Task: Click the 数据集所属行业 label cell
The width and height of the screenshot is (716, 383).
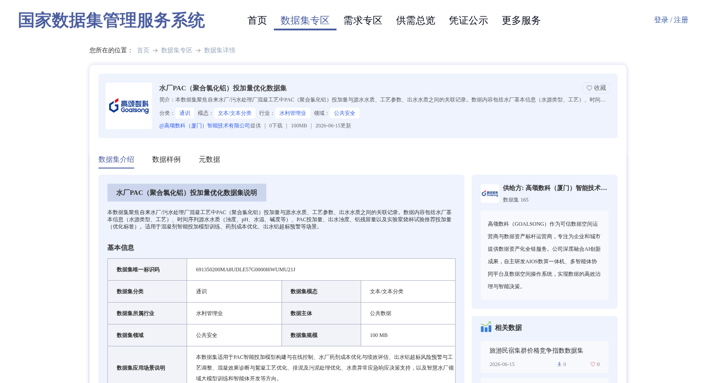Action: click(x=147, y=313)
